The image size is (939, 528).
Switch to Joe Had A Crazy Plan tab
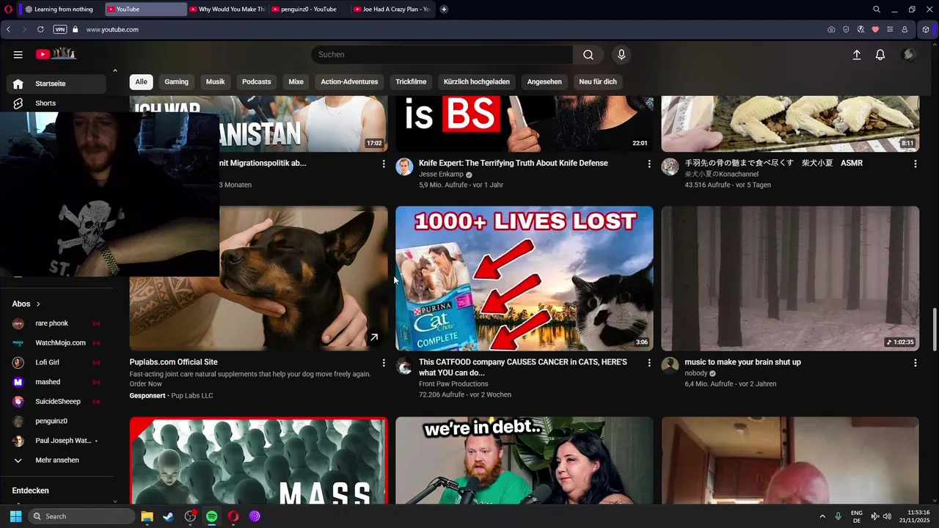pyautogui.click(x=391, y=10)
